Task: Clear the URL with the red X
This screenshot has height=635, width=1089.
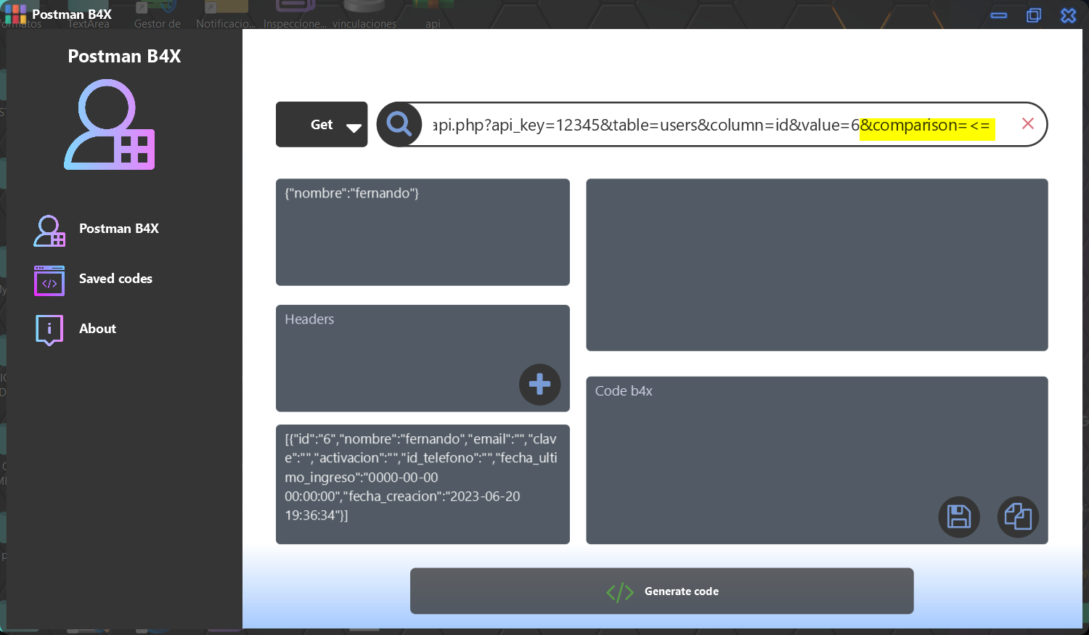Action: click(1027, 124)
